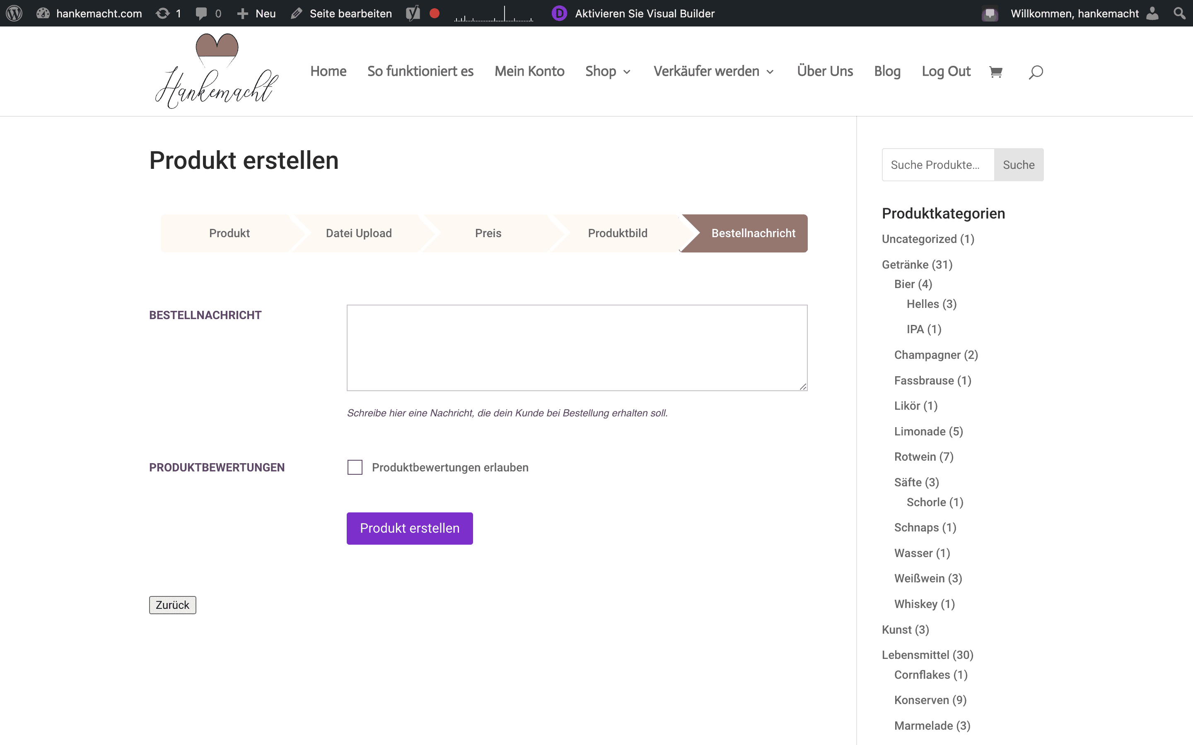Click the Suche button
The width and height of the screenshot is (1193, 745).
point(1019,165)
